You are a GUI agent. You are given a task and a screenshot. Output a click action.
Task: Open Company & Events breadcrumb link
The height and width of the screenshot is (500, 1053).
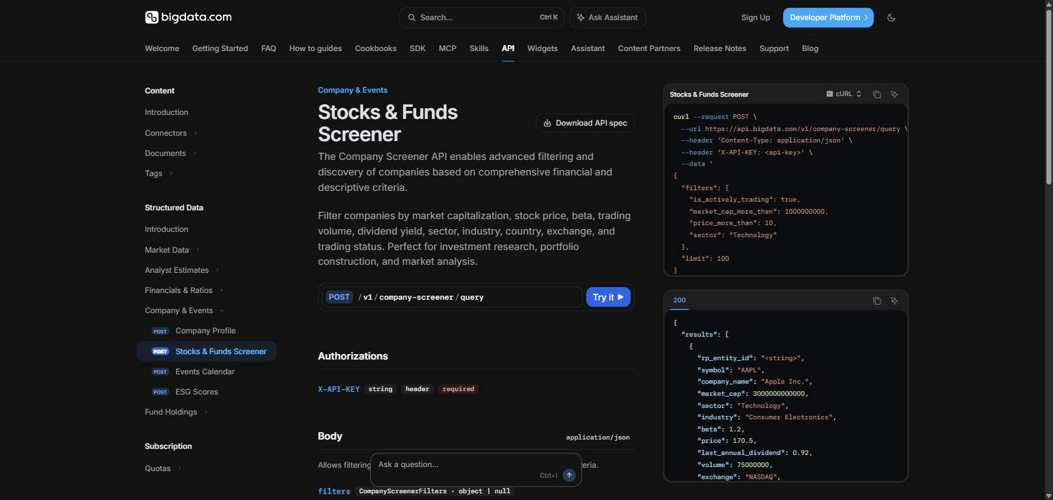point(353,90)
